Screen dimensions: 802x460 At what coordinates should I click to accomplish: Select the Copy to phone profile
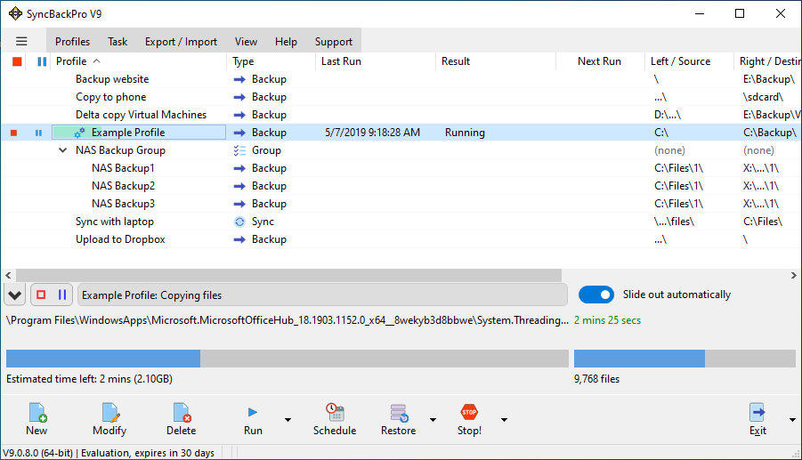click(x=111, y=97)
